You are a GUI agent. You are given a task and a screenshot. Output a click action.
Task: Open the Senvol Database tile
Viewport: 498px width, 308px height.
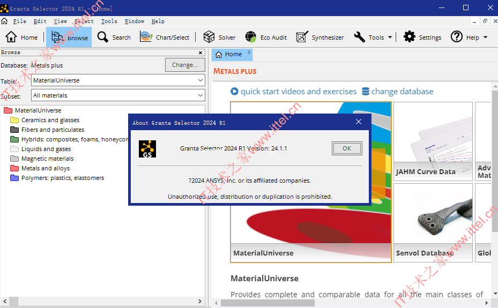[433, 223]
